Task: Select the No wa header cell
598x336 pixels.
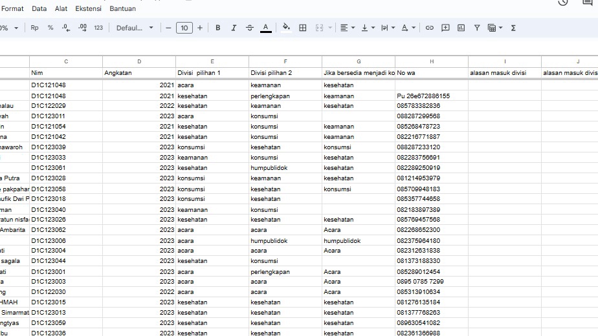Action: click(432, 73)
